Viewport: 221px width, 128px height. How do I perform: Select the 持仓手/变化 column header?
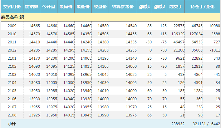[203, 7]
